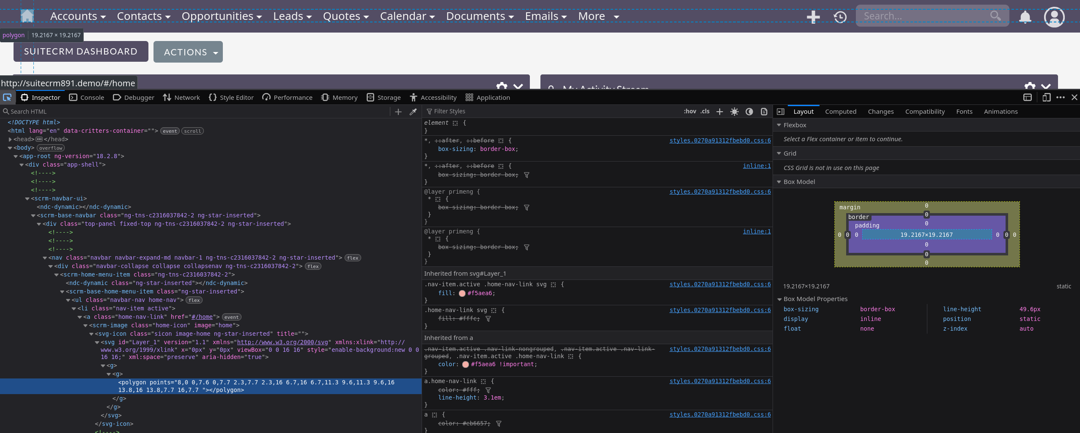1080x433 pixels.
Task: Click the recently viewed history icon
Action: pos(840,17)
